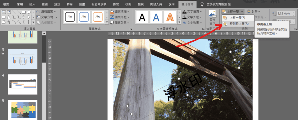Viewport: 298px width, 120px height.
Task: Open the 圖案外框 shape outline dropdown
Action: click(x=120, y=17)
